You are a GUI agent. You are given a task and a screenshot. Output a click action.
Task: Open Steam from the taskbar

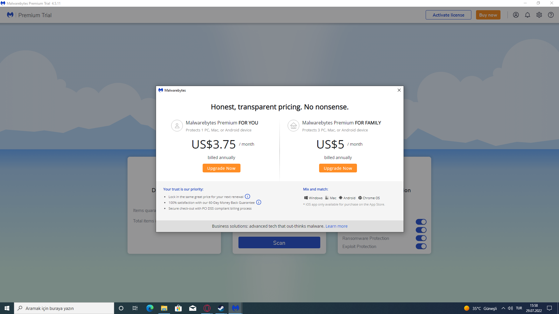click(x=221, y=308)
